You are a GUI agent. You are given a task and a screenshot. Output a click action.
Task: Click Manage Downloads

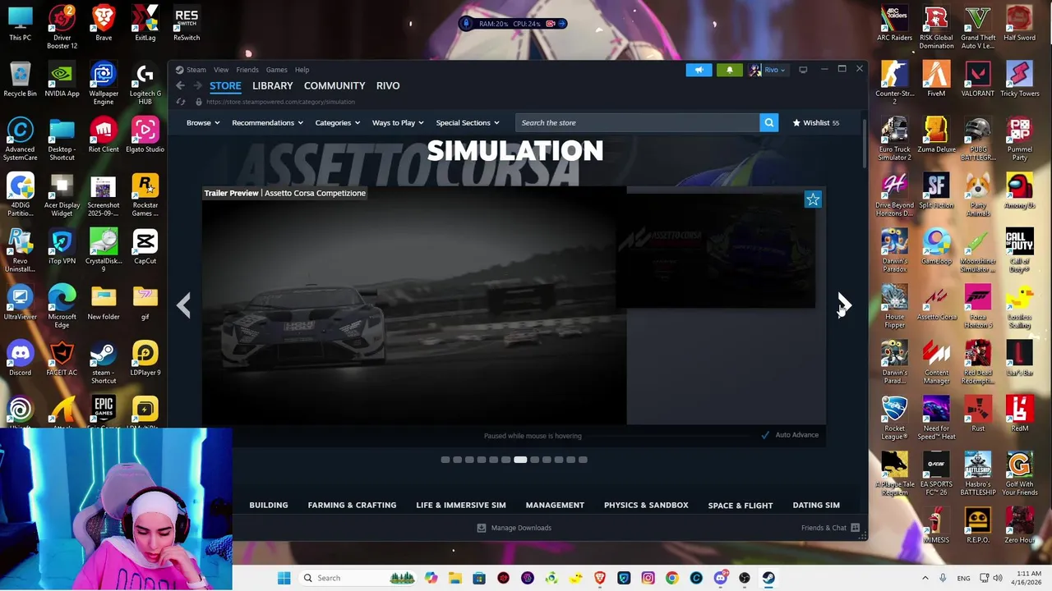tap(514, 528)
